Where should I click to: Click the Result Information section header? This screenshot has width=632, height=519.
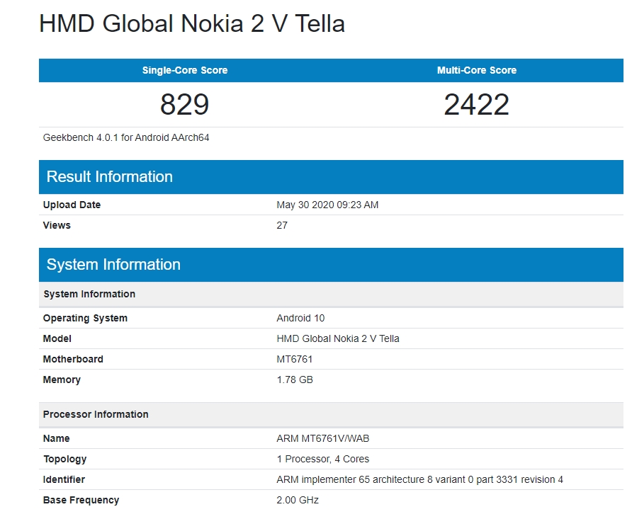[x=110, y=177]
